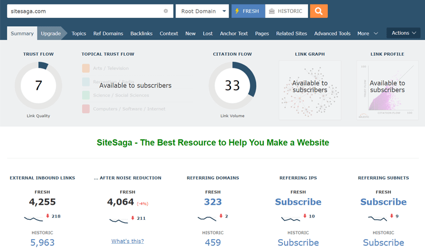This screenshot has height=251, width=425.
Task: Click fresh Subscribe under Referring IPs
Action: (298, 202)
